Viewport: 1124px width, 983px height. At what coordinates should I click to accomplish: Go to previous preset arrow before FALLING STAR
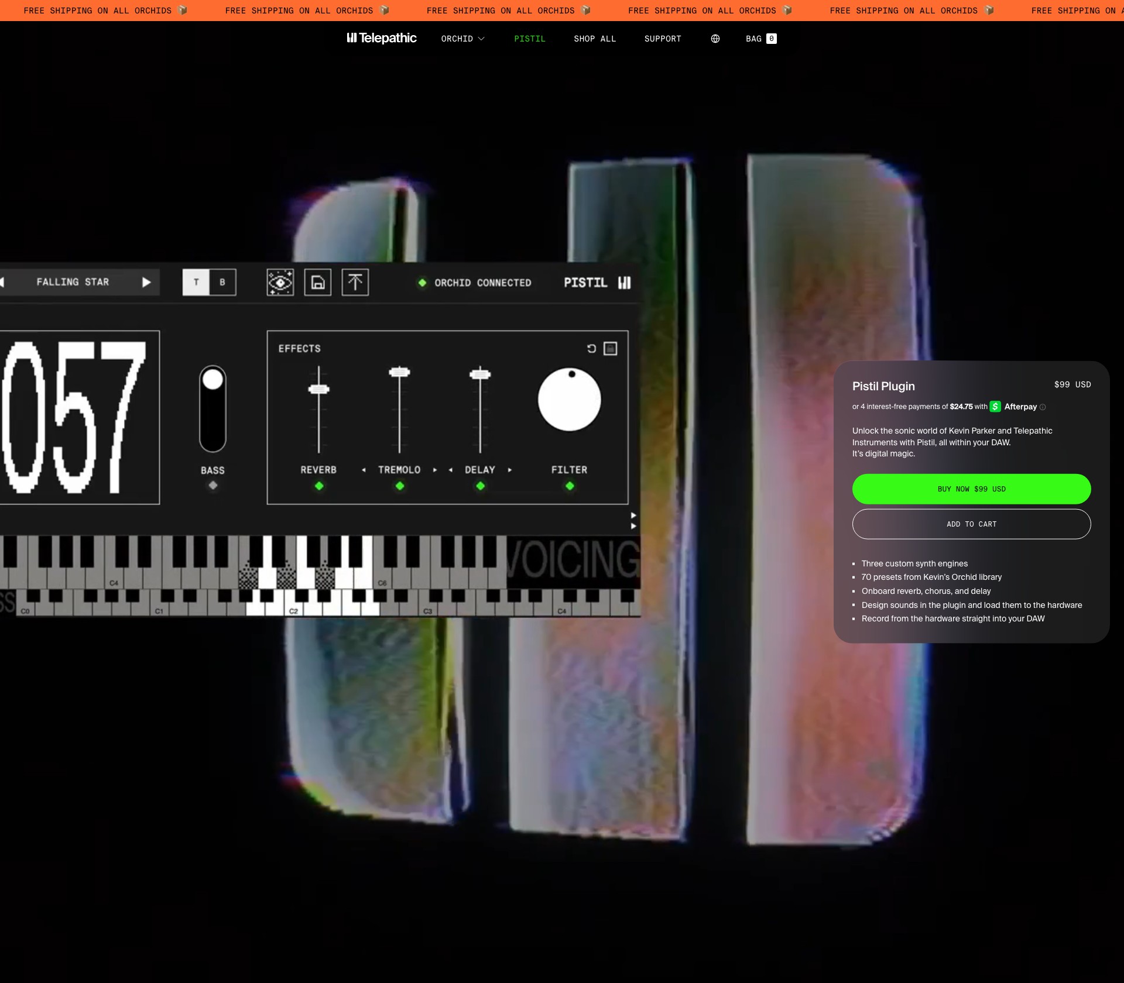[2, 282]
